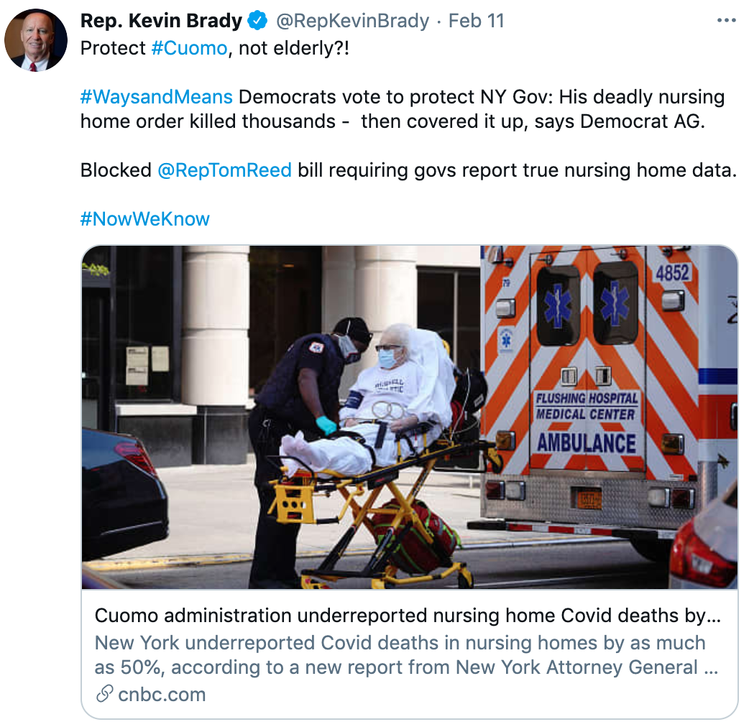749x727 pixels.
Task: Open the cnbc.com source link
Action: click(162, 695)
